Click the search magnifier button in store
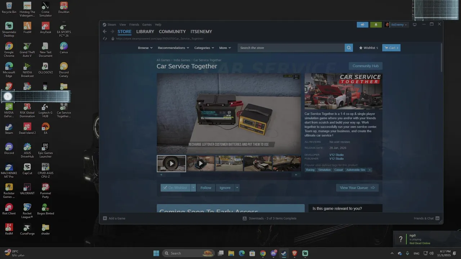 click(x=349, y=48)
